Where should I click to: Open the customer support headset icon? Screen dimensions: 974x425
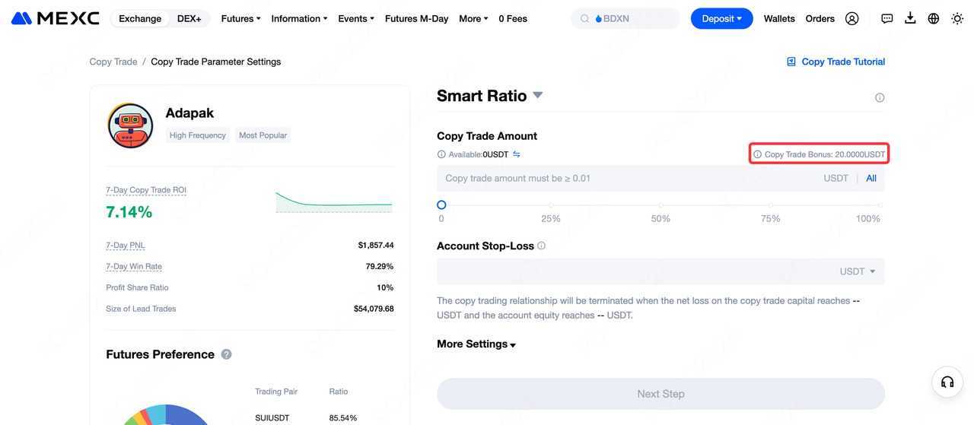(x=947, y=382)
